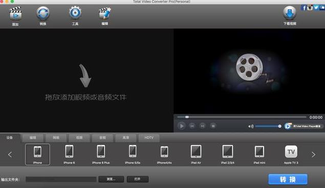Select the iPad mini preset
Viewport: 325px width, 188px height.
(259, 155)
